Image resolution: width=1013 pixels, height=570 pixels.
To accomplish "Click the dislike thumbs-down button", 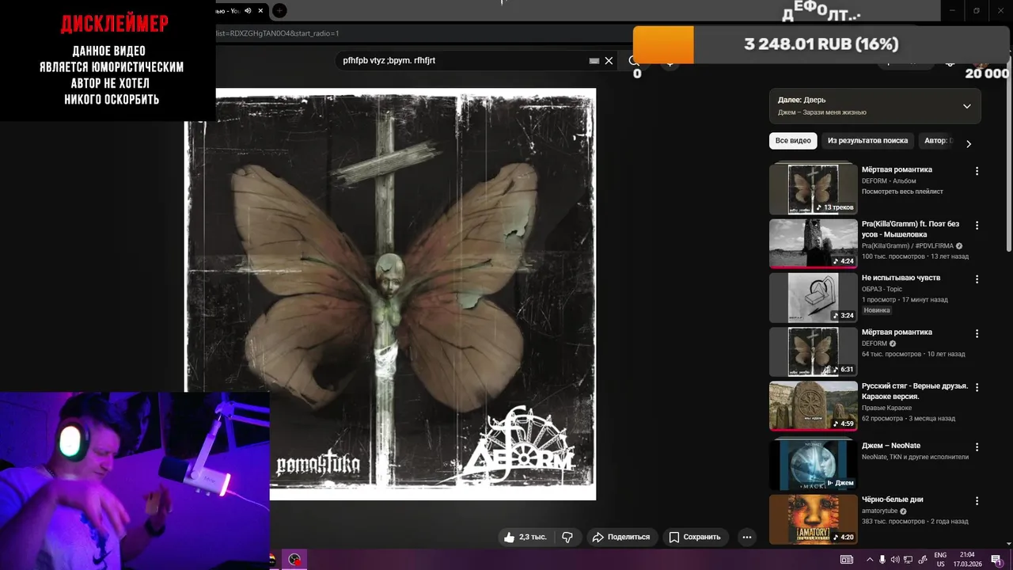I will coord(567,537).
